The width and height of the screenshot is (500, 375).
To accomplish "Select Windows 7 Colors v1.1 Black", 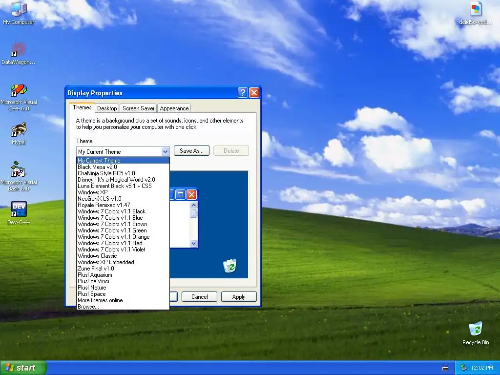I will (x=123, y=211).
